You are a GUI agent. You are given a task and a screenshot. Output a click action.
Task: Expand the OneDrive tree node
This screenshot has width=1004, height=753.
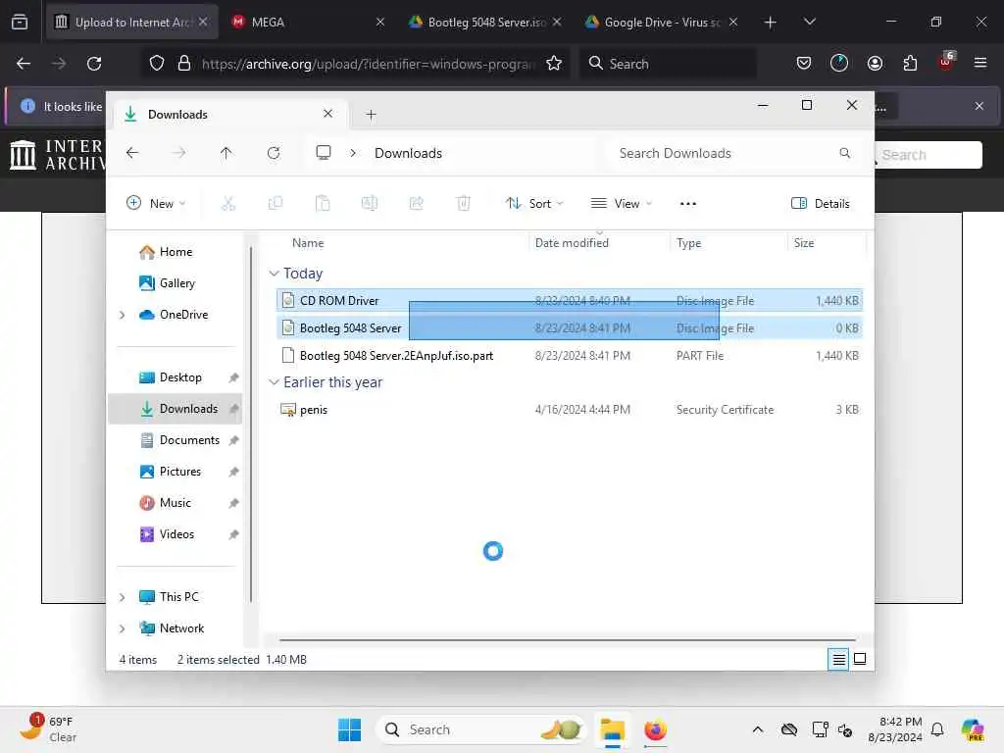122,315
